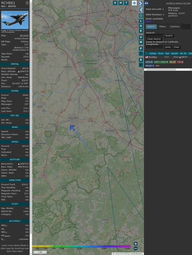The image size is (192, 255).
Task: Click the Mode-S legend label
Action: point(150,66)
